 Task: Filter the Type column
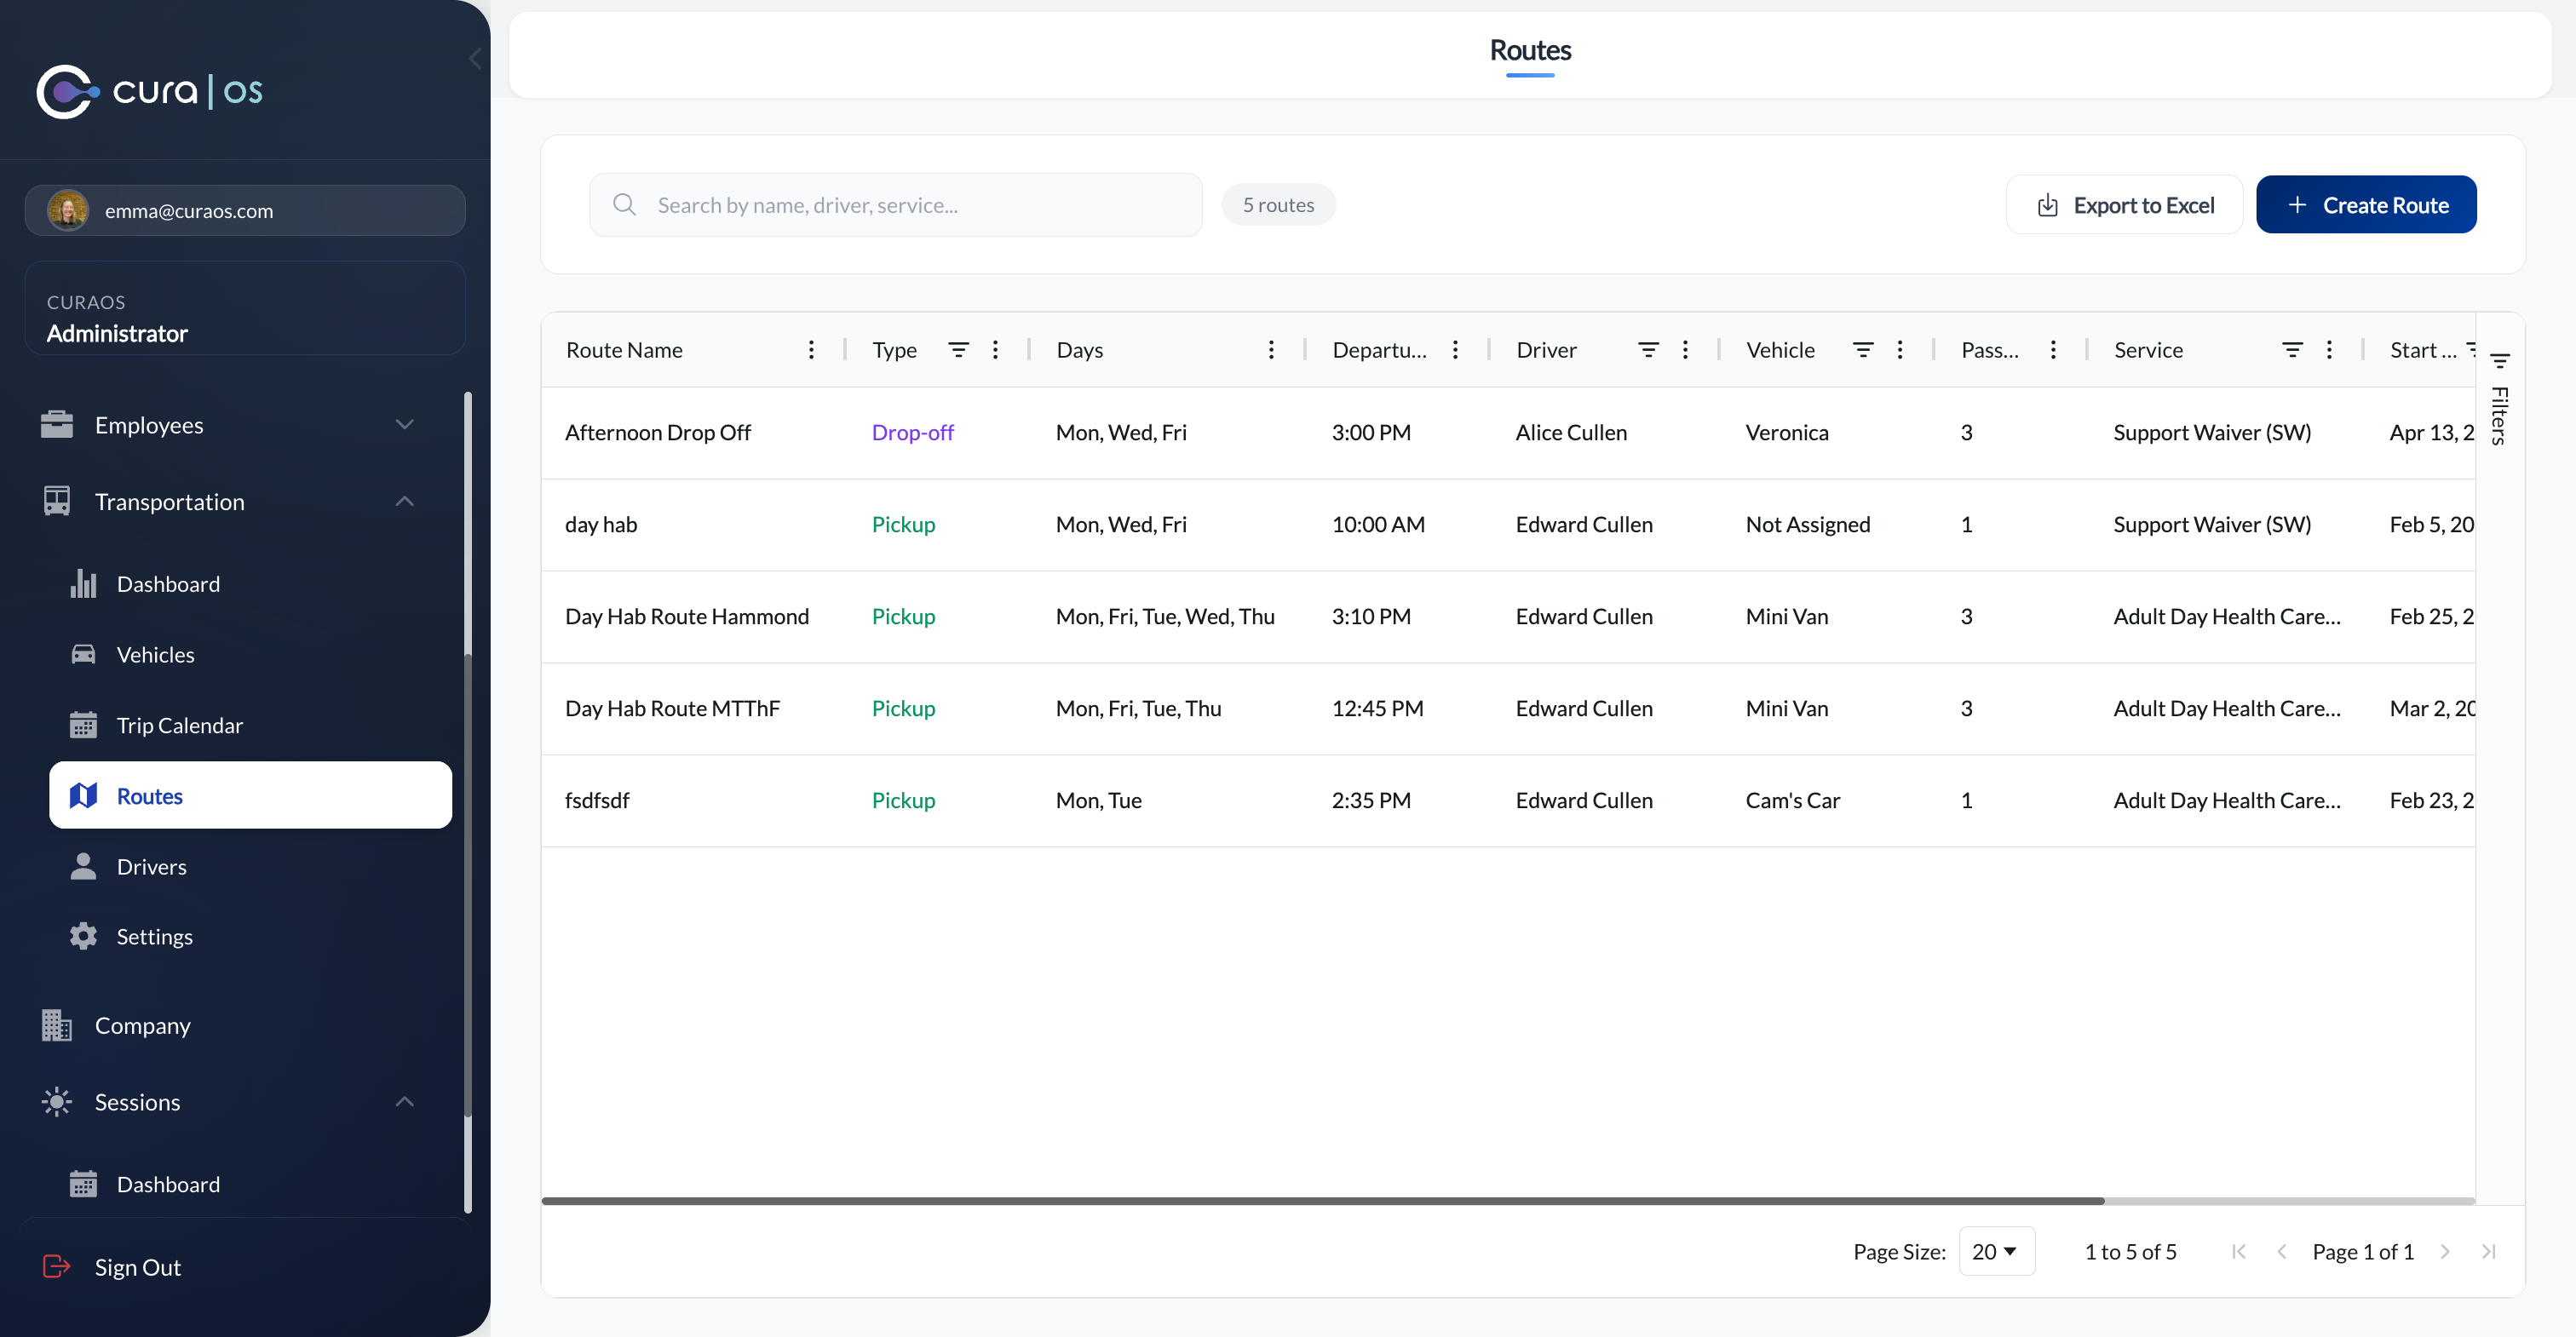[958, 350]
